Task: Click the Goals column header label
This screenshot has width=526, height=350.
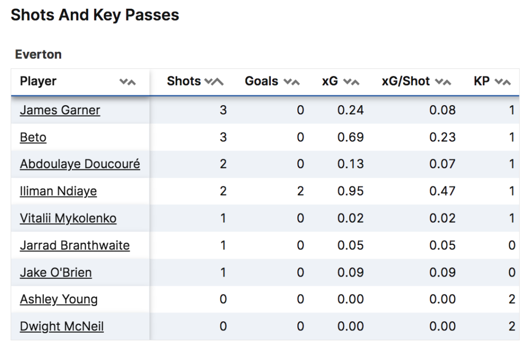Action: point(261,82)
